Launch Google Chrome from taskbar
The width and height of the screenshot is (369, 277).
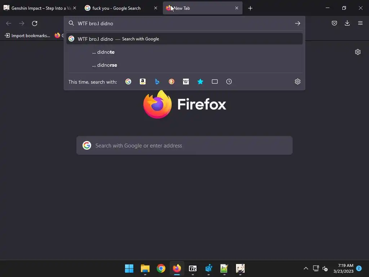[161, 268]
